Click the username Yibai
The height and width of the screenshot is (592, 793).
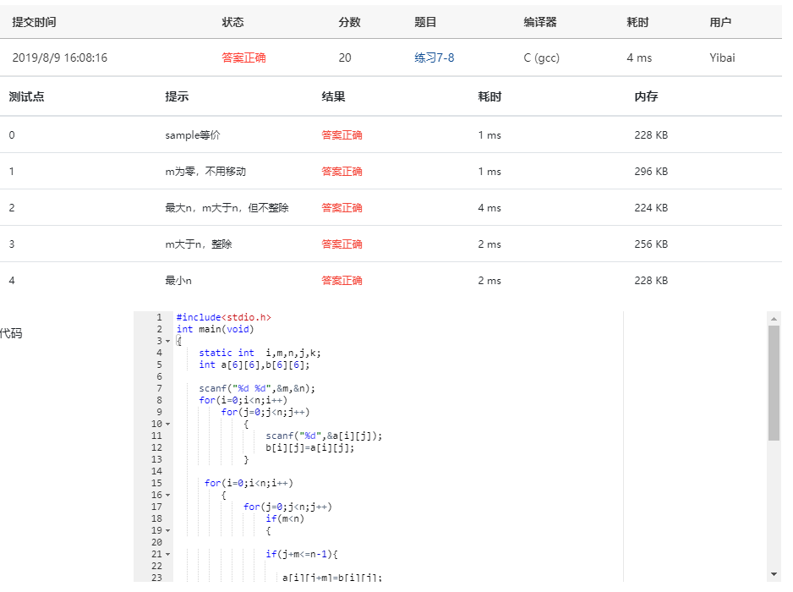tap(722, 58)
